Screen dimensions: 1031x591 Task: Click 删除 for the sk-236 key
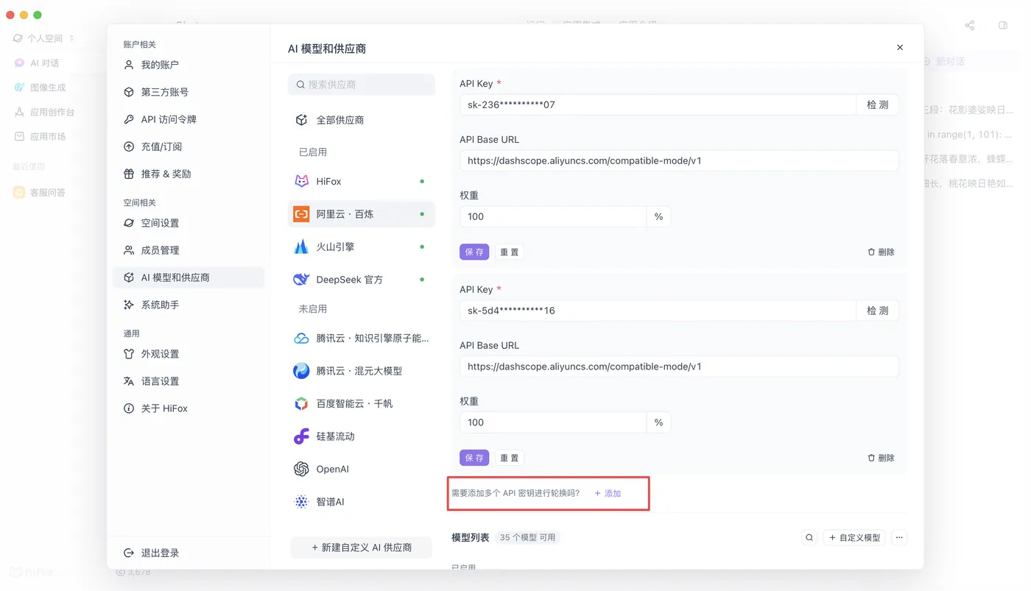pos(881,252)
